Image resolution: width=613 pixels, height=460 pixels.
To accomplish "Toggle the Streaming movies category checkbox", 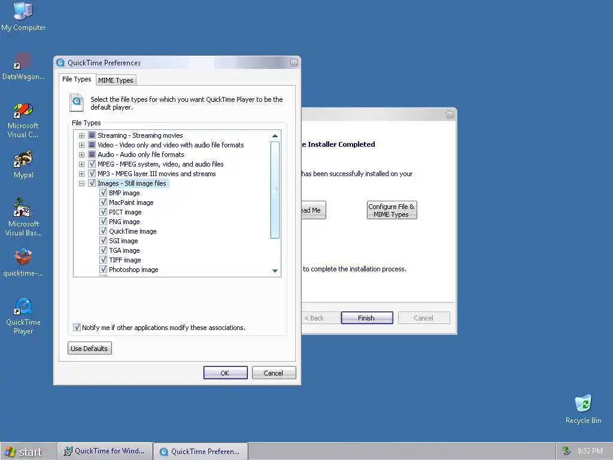I will click(92, 135).
